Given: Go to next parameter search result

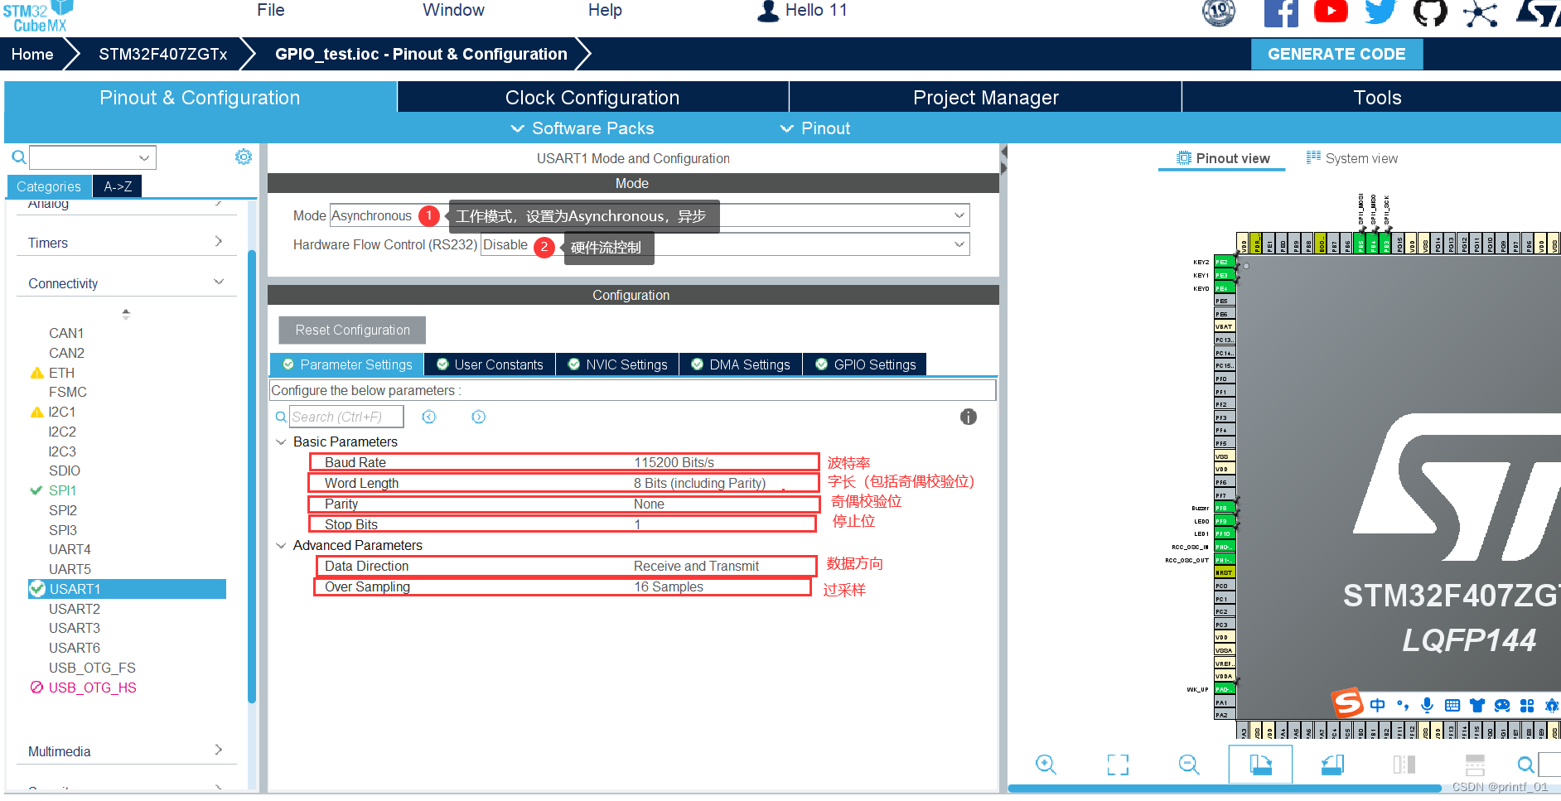Looking at the screenshot, I should coord(479,417).
